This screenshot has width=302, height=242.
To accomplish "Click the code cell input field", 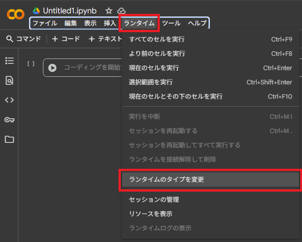I will pyautogui.click(x=89, y=68).
